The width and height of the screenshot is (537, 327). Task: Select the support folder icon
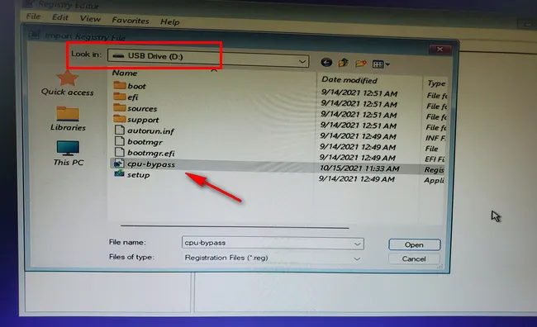tap(120, 119)
